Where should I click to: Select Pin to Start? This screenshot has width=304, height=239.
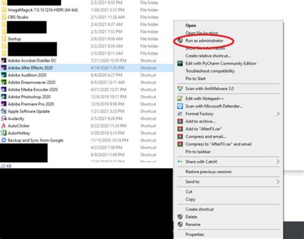tap(195, 79)
